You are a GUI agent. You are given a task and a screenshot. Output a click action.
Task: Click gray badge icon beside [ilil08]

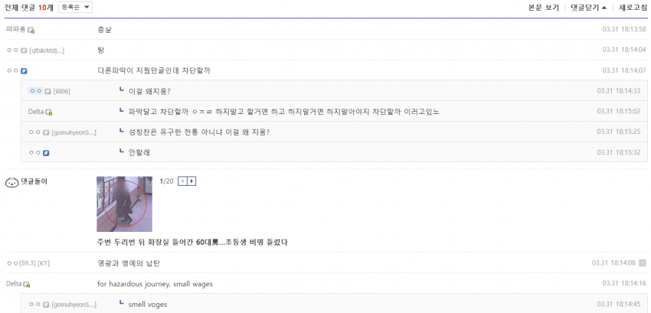pos(47,91)
